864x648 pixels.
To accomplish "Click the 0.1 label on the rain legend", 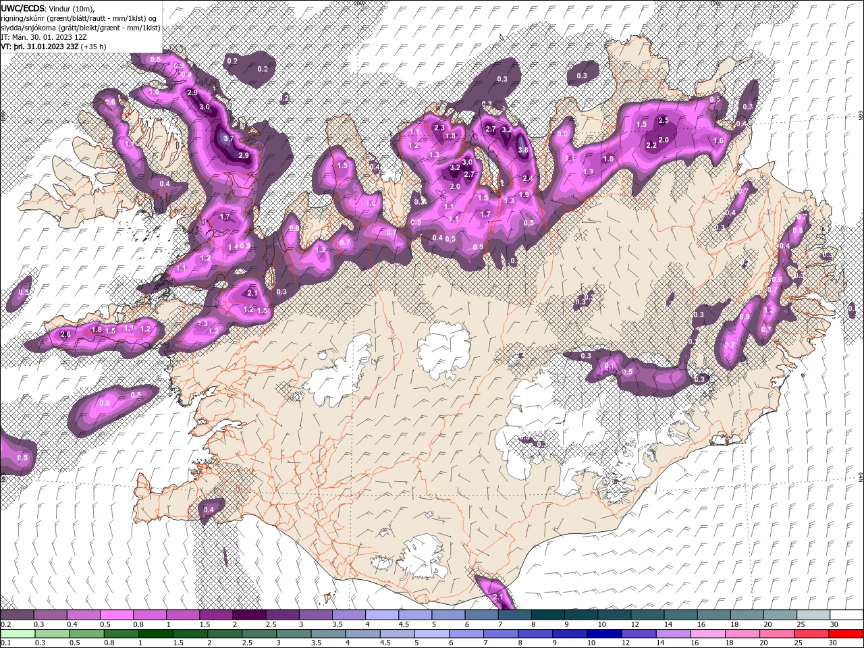I will [5, 643].
